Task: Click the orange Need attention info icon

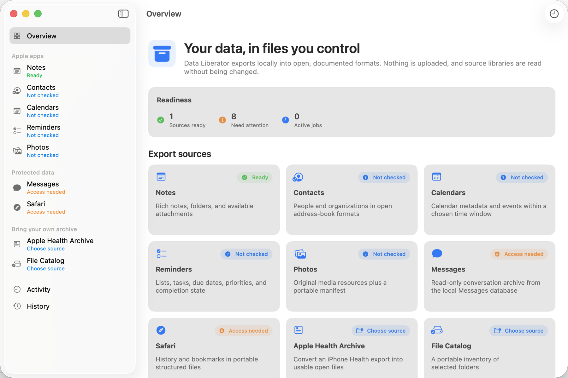Action: click(x=222, y=120)
